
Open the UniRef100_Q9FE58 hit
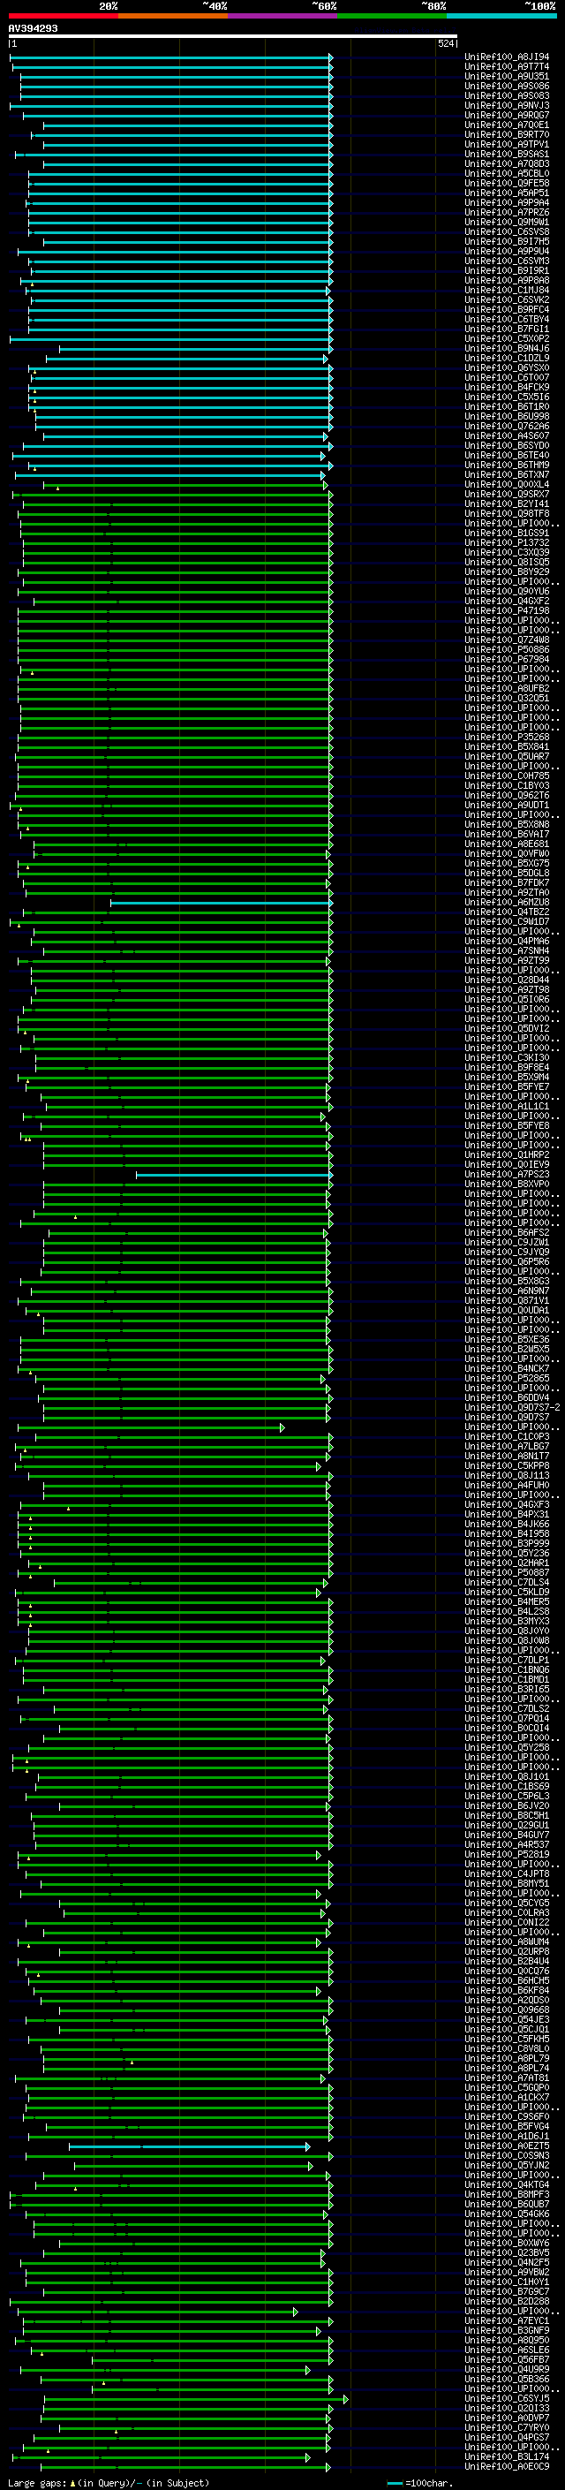(x=507, y=183)
